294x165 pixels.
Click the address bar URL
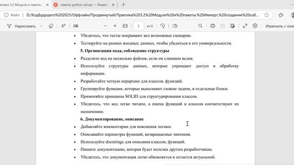142,15
